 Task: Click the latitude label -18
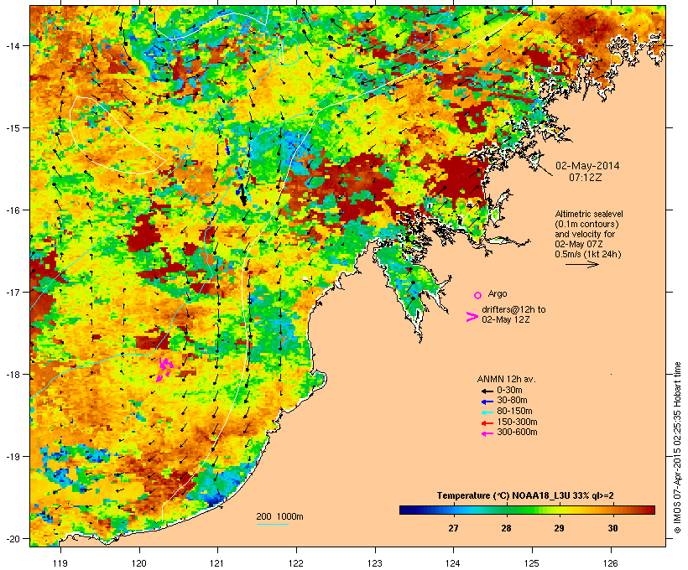pyautogui.click(x=12, y=375)
